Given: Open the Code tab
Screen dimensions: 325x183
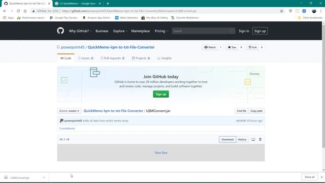Looking at the screenshot, I should (66, 58).
